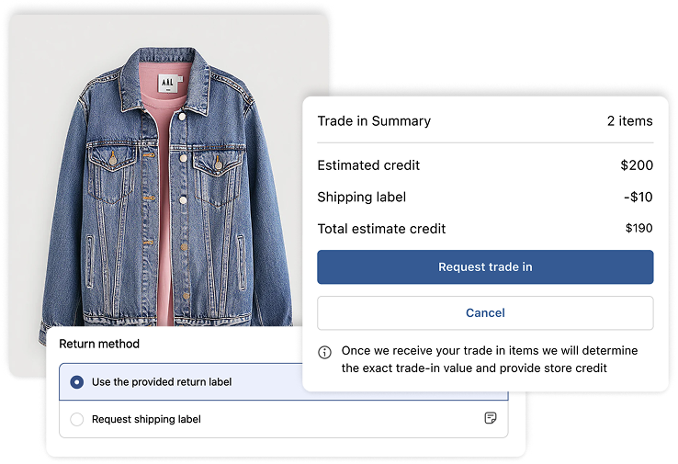678x464 pixels.
Task: Click the trade-in value disclaimer text
Action: (x=489, y=359)
